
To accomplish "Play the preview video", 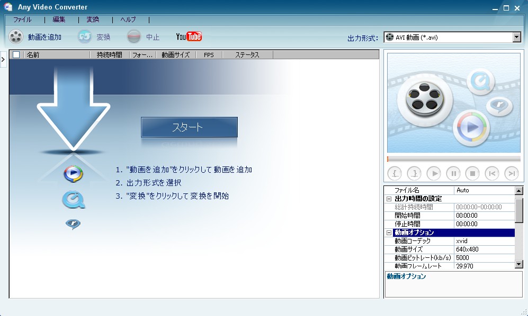I will (x=434, y=173).
